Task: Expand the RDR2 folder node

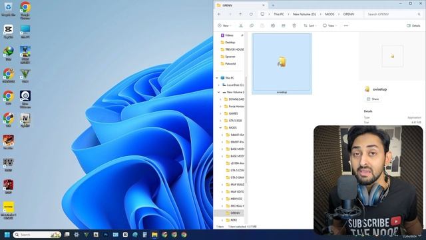Action: (222, 220)
